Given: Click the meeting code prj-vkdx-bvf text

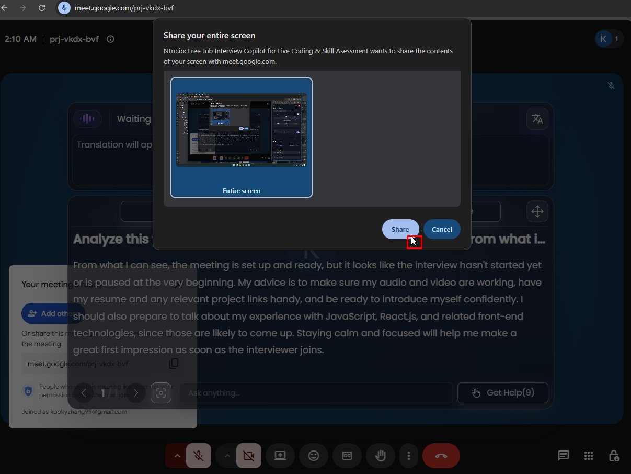Looking at the screenshot, I should click(x=74, y=39).
